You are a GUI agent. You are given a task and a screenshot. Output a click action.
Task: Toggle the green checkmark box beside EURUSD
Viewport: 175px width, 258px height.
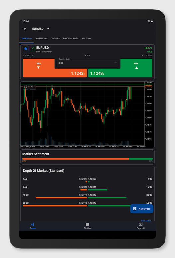pos(32,48)
